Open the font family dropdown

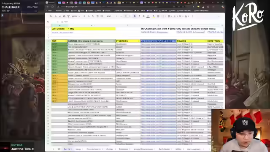[111, 16]
